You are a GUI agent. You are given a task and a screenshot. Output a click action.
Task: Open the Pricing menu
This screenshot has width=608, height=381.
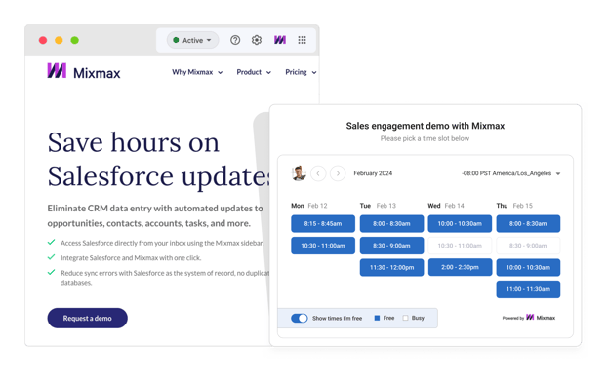[x=301, y=72]
